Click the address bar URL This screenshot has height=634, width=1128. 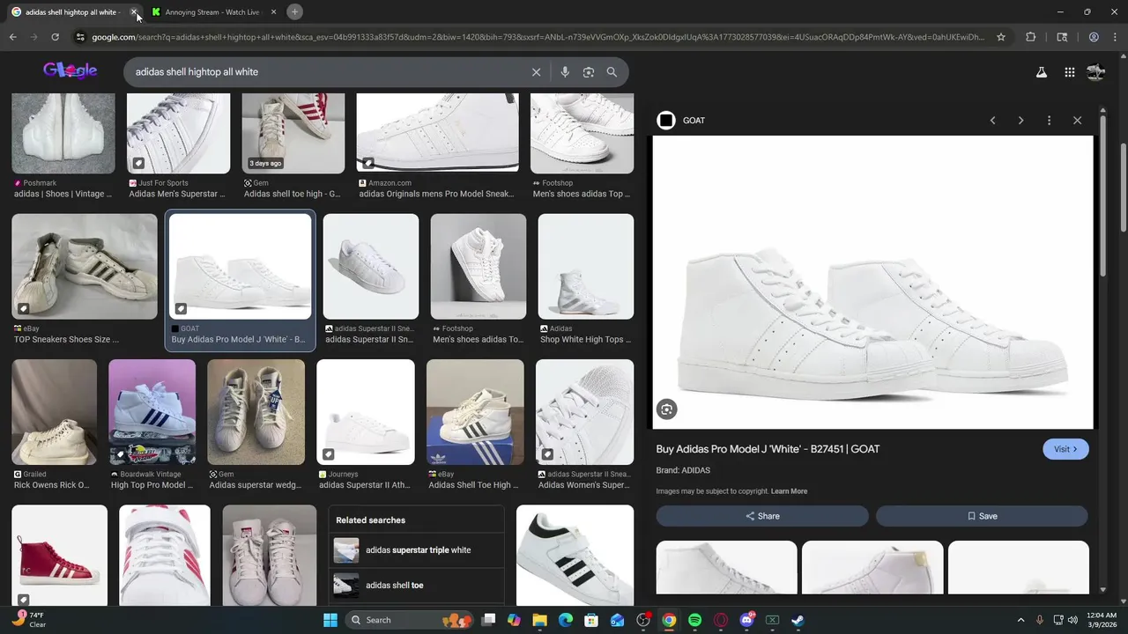(538, 37)
